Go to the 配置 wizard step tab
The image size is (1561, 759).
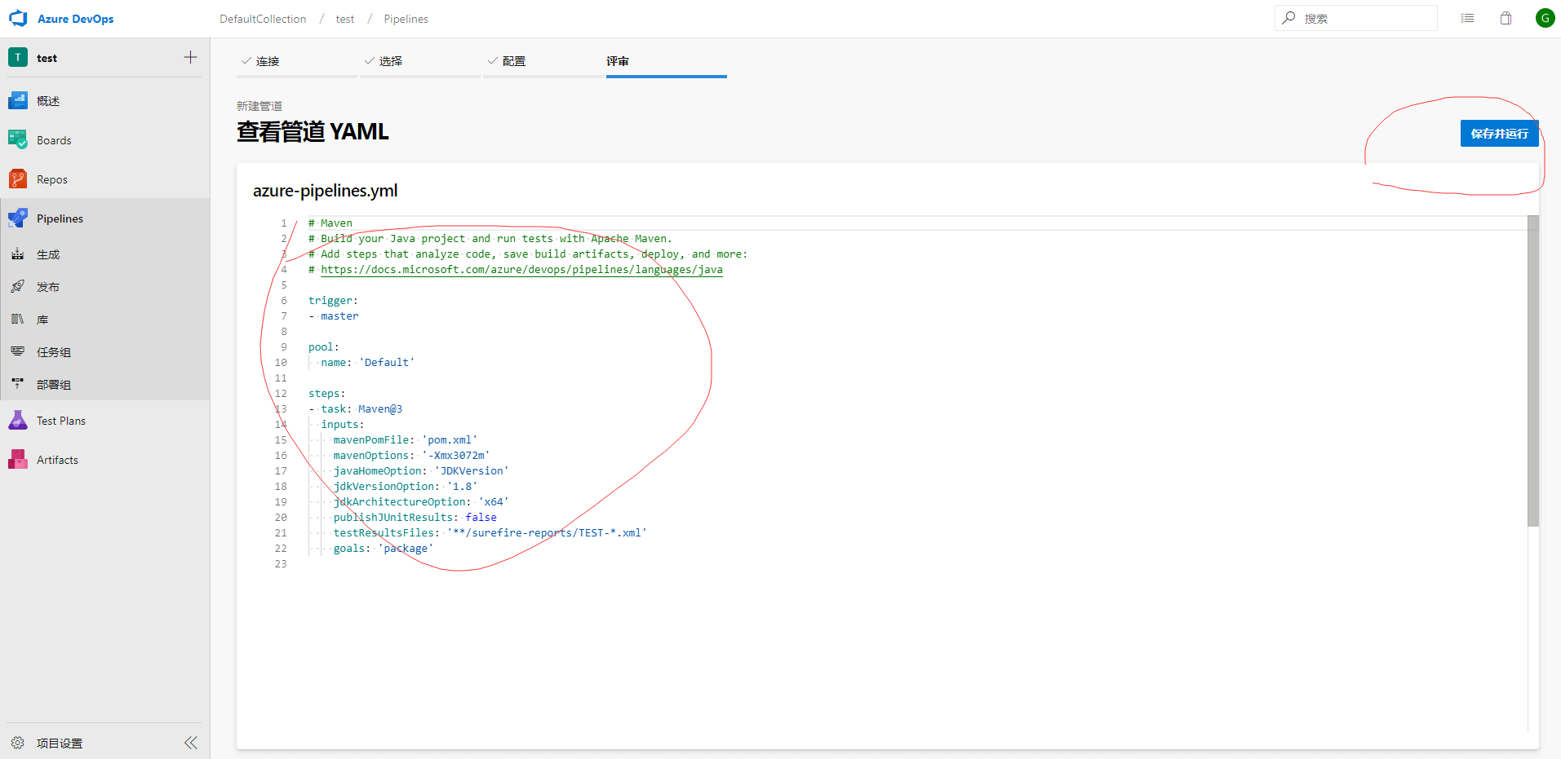click(x=513, y=61)
